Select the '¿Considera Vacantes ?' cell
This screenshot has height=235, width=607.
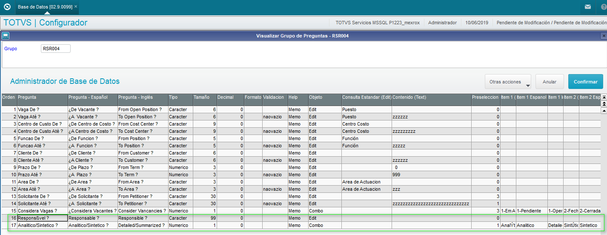tap(92, 211)
